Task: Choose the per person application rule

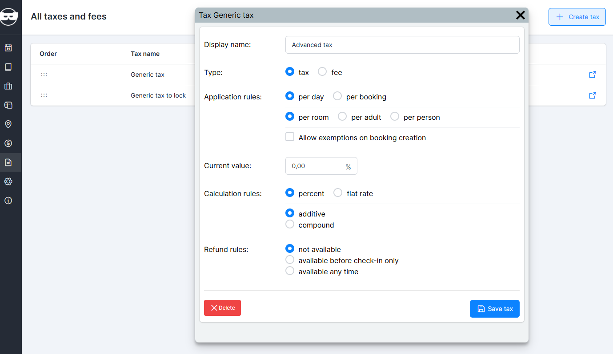Action: [395, 117]
